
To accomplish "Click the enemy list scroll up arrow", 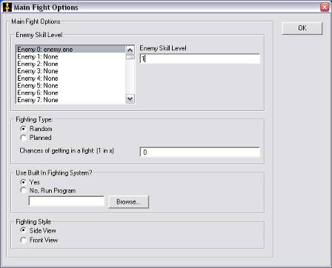I will [130, 50].
